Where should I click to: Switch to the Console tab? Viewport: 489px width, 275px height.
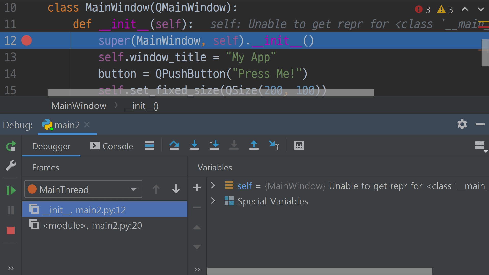(112, 146)
